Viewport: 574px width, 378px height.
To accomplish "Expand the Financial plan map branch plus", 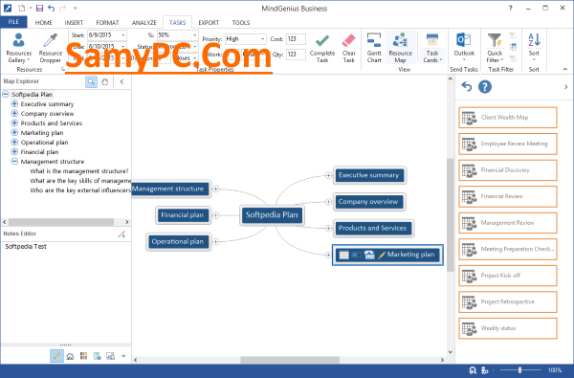I will (216, 215).
